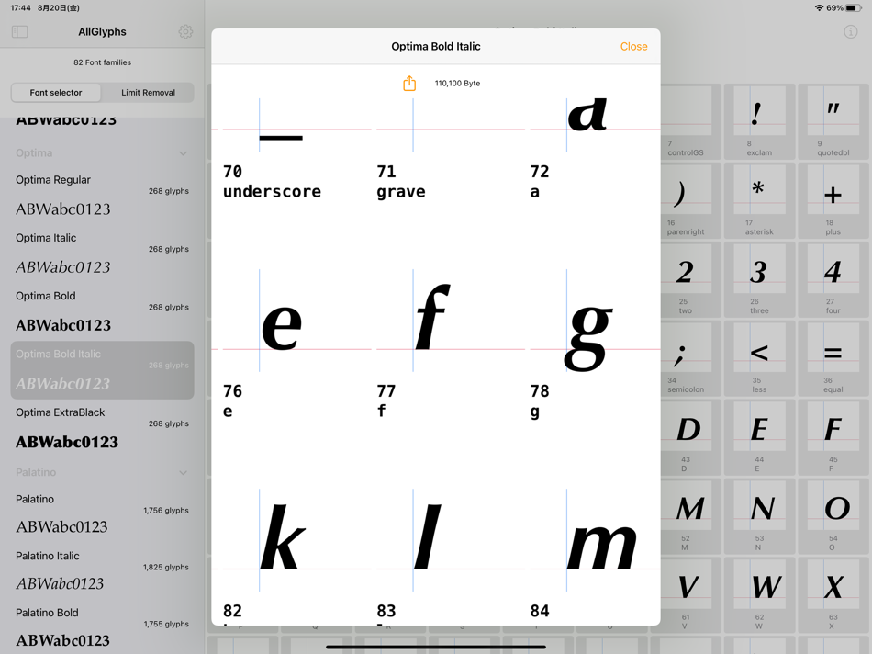Open the info icon at top right
Viewport: 872px width, 654px height.
coord(850,32)
